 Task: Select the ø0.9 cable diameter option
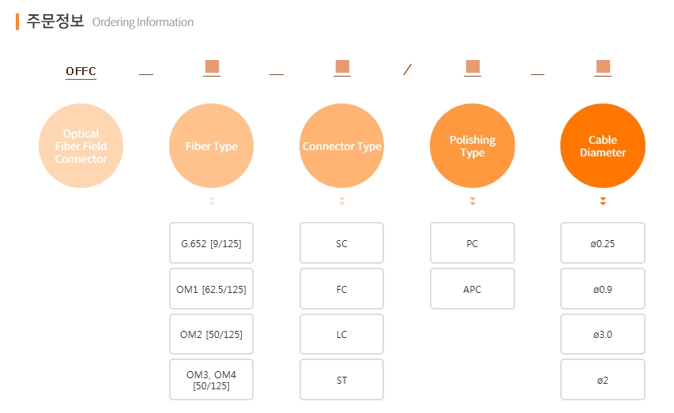(x=602, y=289)
